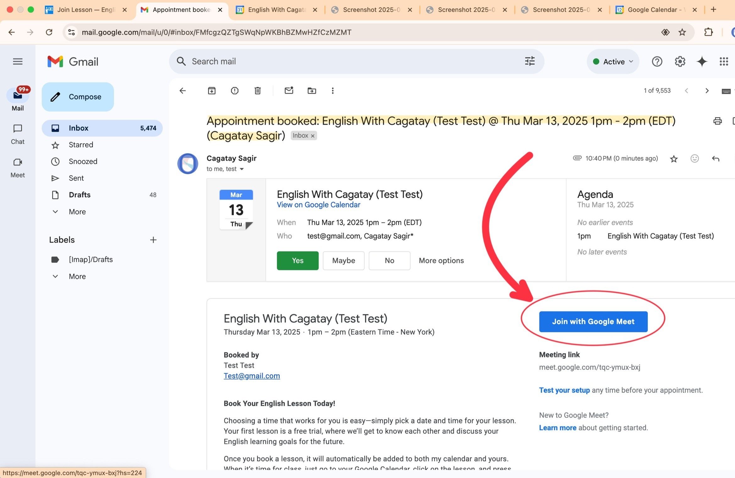Open the Google apps grid
Screen dimensions: 735x478
pyautogui.click(x=724, y=62)
